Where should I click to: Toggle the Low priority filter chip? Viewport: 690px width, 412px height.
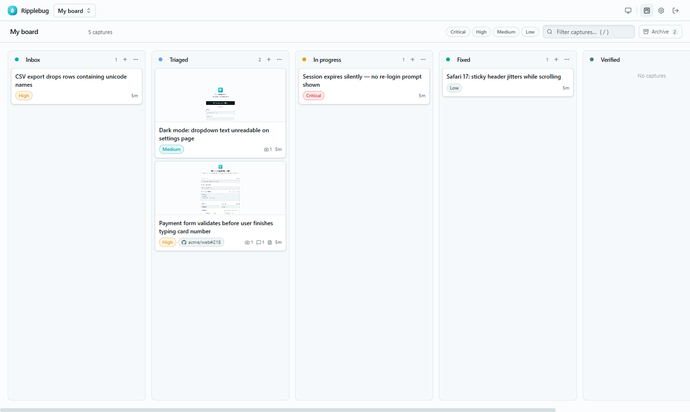point(530,32)
